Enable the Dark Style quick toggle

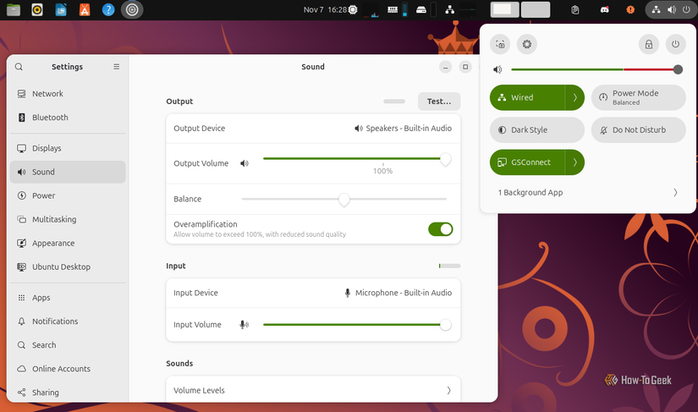tap(537, 130)
